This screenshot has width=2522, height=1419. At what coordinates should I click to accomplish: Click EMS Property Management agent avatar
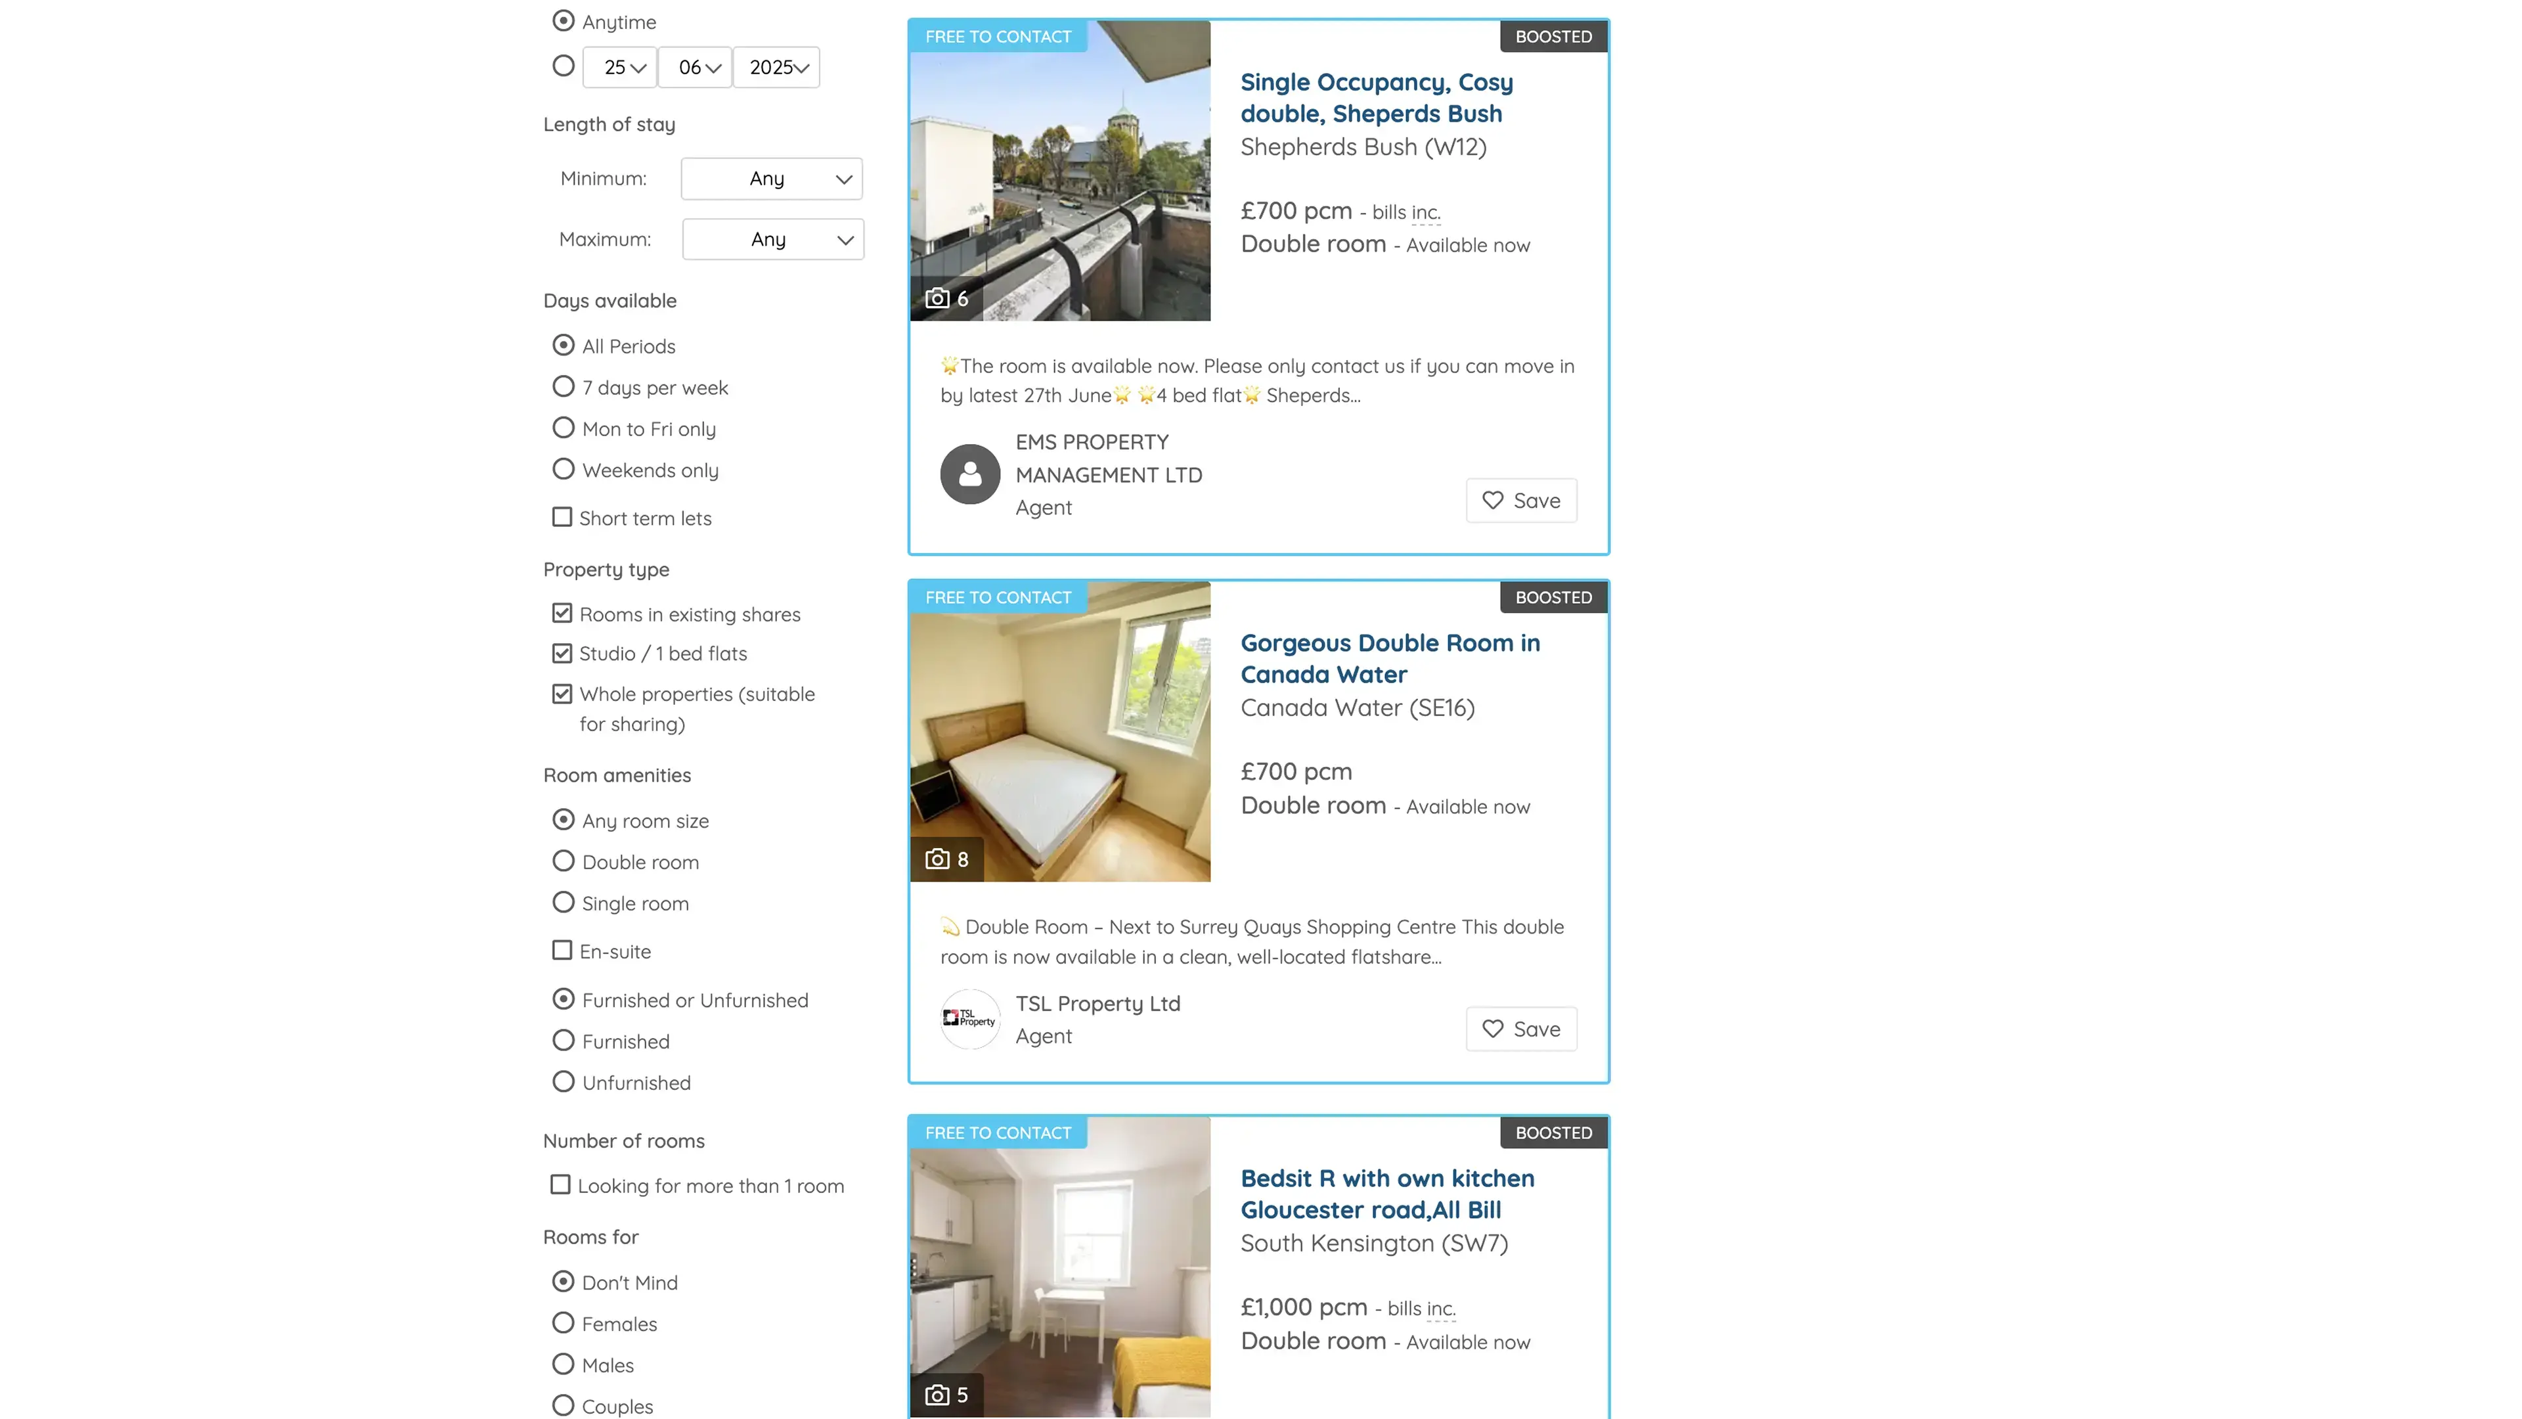[969, 475]
